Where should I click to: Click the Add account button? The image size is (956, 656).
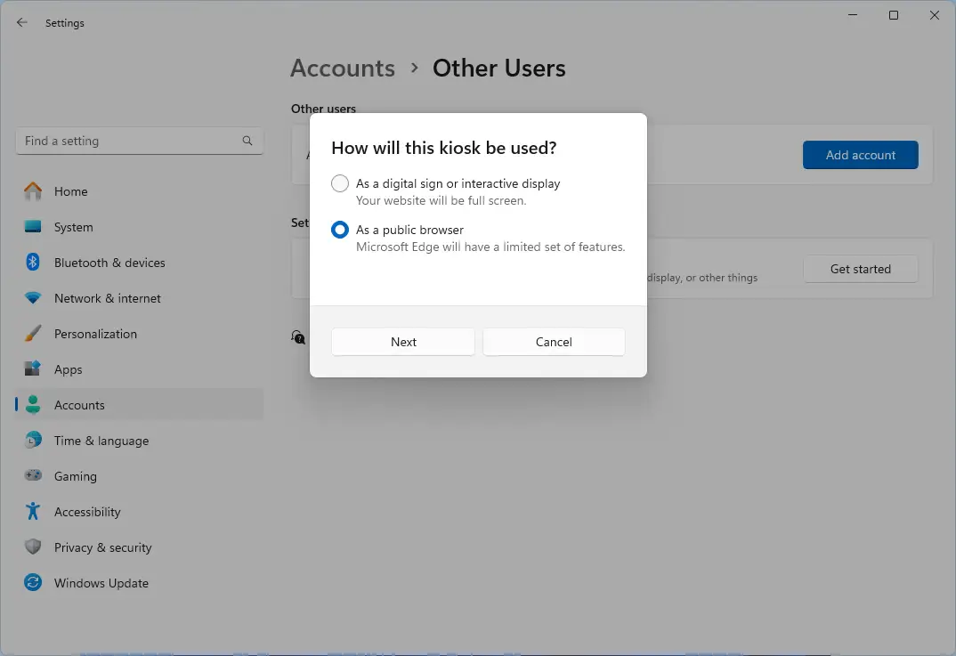[860, 155]
